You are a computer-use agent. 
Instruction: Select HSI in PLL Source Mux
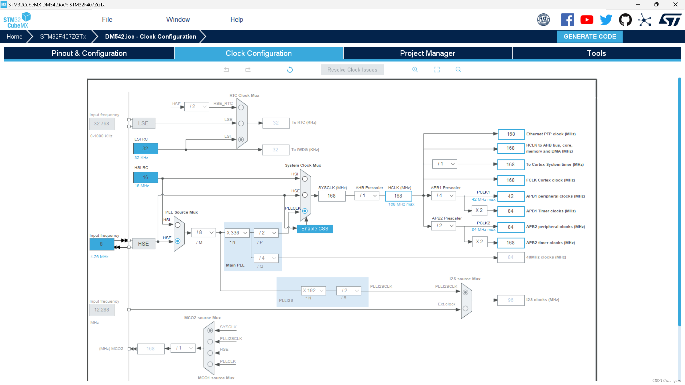tap(178, 225)
